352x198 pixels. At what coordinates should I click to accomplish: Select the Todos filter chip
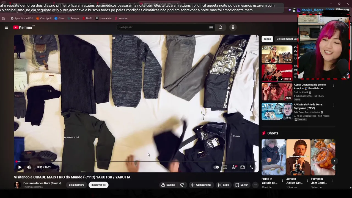point(267,39)
